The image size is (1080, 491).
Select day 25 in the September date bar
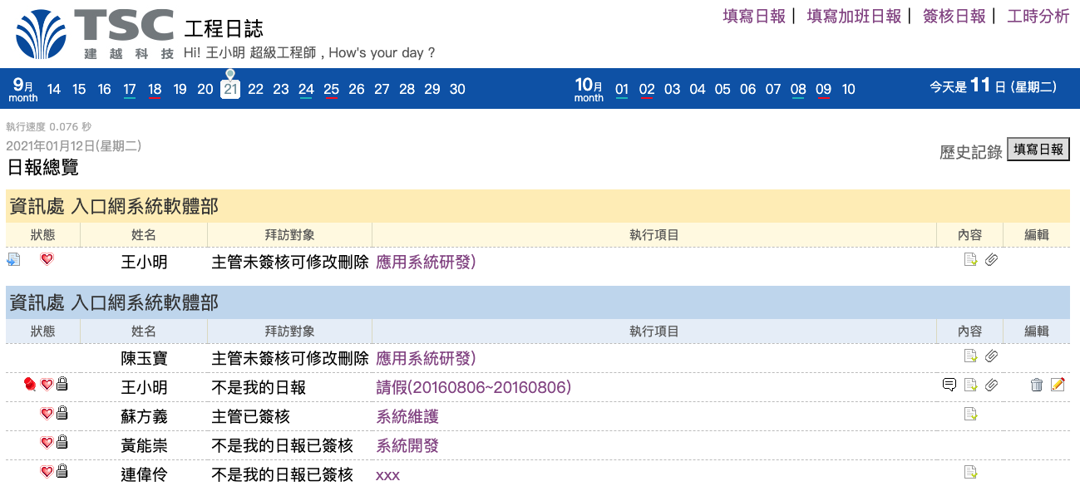(x=331, y=90)
